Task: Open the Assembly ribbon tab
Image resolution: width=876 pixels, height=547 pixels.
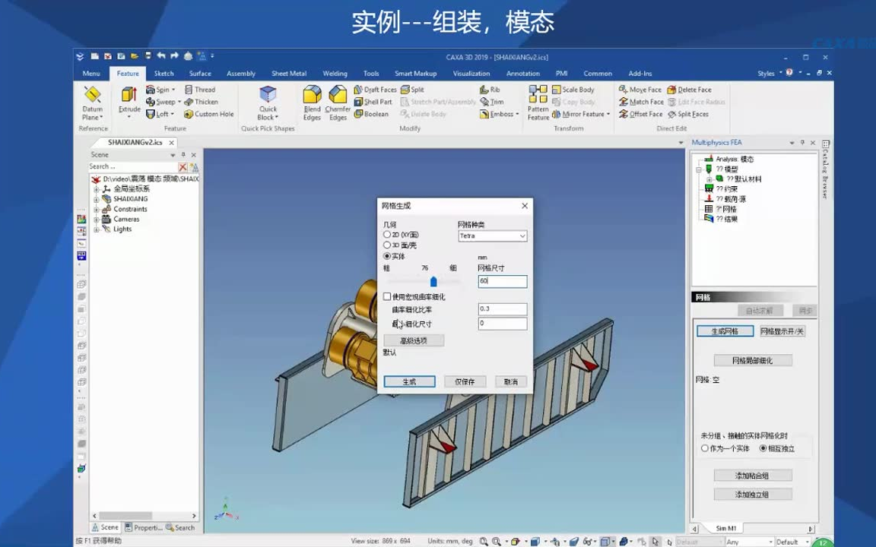Action: (240, 73)
